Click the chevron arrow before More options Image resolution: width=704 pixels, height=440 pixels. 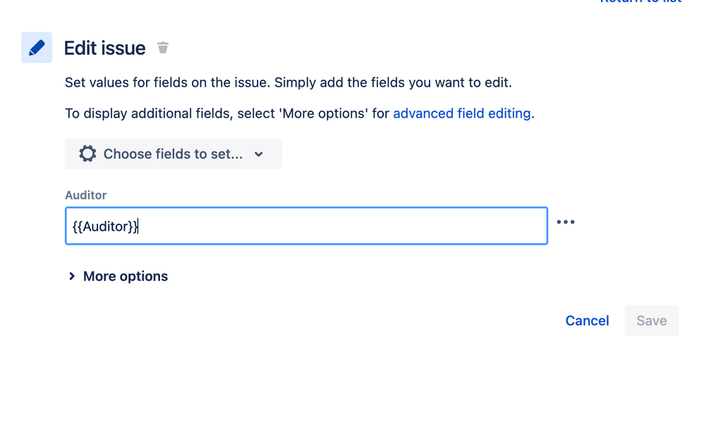(72, 276)
